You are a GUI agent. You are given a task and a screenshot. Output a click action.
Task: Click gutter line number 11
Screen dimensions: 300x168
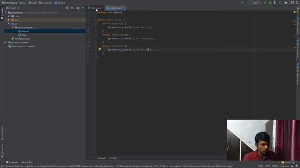point(88,50)
